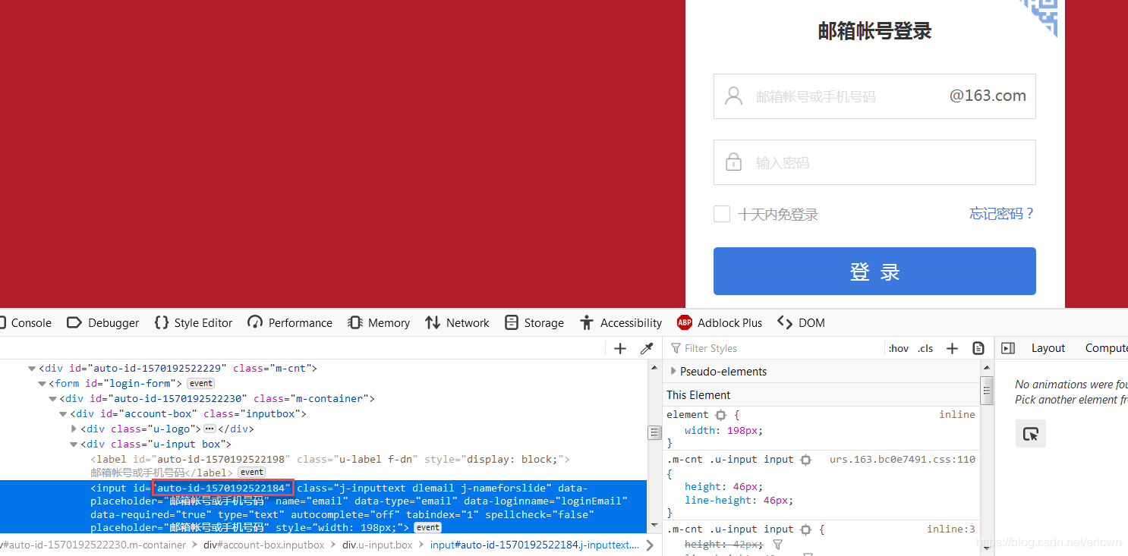Toggle print media simulation page icon
The image size is (1128, 556).
pyautogui.click(x=978, y=348)
